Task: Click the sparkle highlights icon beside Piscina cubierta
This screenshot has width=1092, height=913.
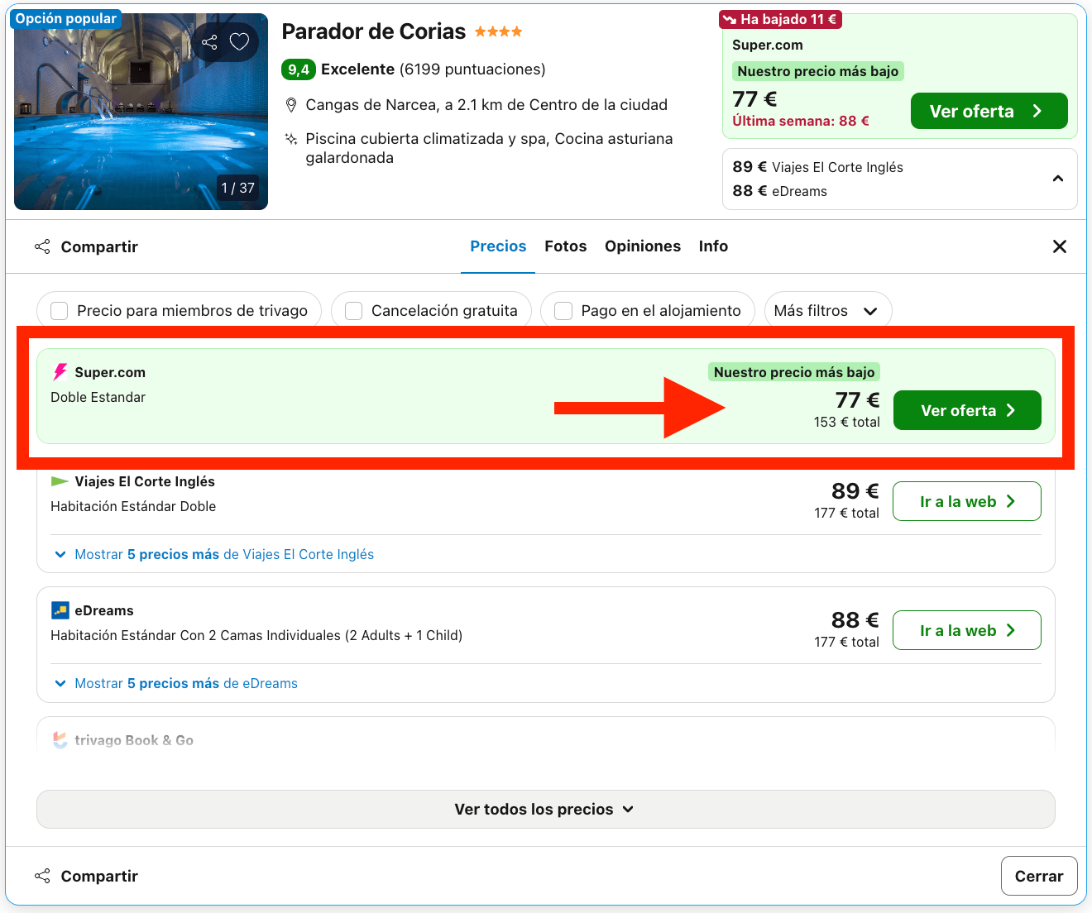Action: click(291, 139)
